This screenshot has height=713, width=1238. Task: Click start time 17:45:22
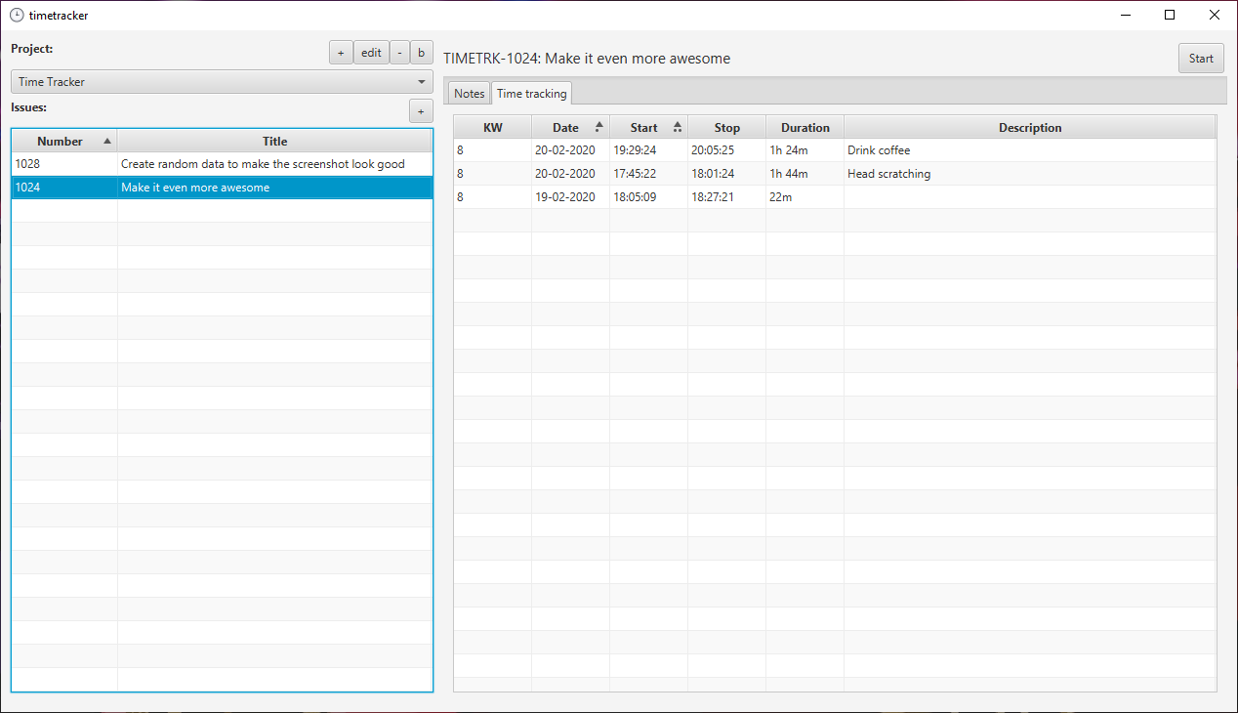tap(649, 174)
